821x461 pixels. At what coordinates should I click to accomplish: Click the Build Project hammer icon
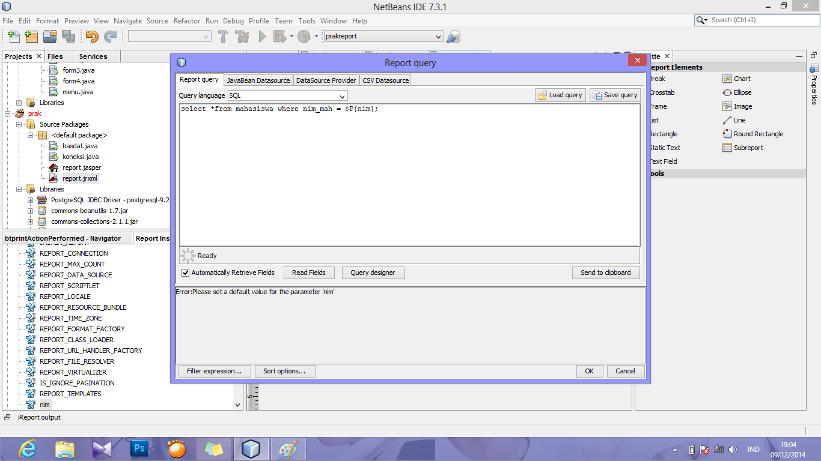pos(223,36)
